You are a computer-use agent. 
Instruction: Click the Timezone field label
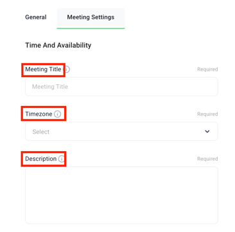coord(39,114)
